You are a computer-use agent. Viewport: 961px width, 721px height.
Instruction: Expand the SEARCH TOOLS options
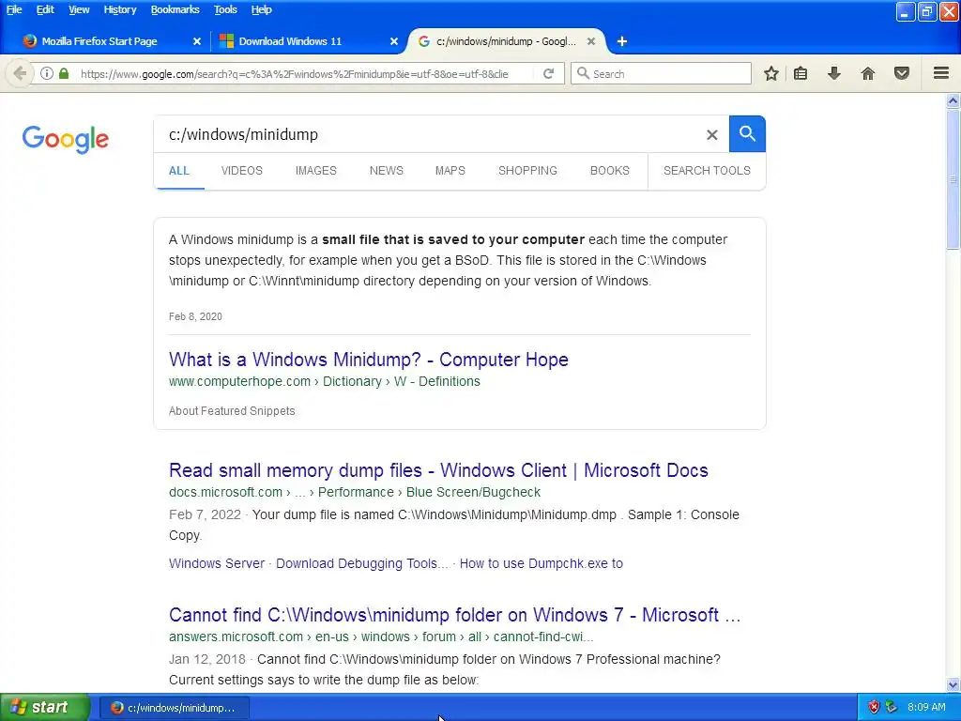click(707, 171)
